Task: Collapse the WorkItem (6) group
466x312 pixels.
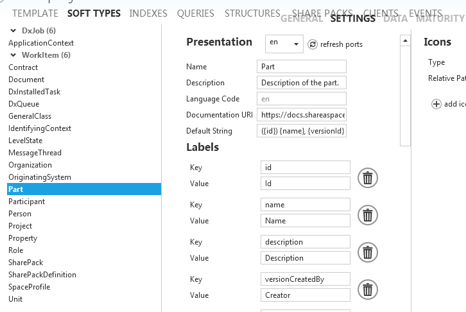Action: point(14,55)
